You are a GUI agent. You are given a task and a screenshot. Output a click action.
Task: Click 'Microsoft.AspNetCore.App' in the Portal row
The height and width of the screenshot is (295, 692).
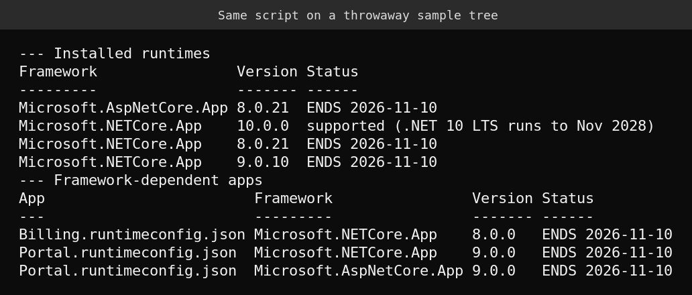click(x=359, y=271)
